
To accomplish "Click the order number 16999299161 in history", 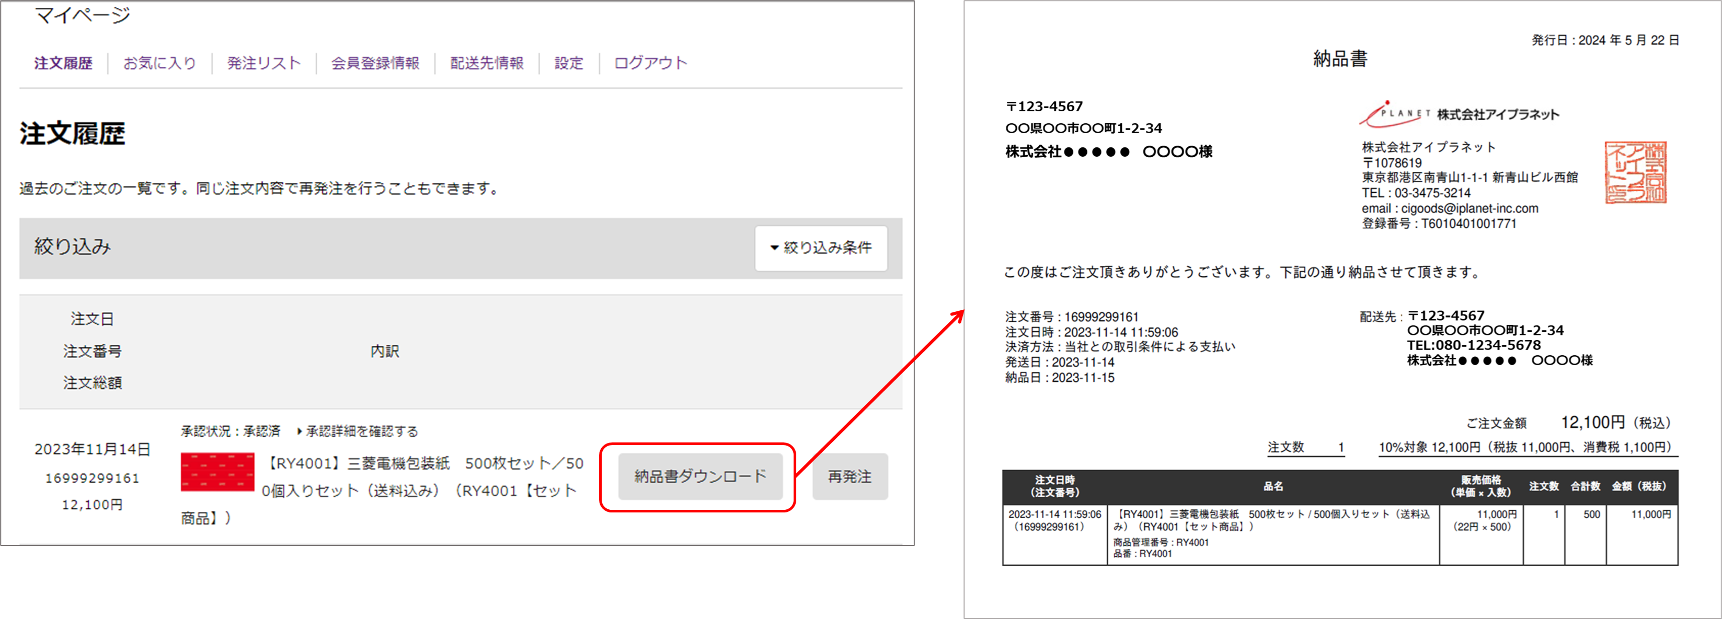I will pyautogui.click(x=92, y=478).
